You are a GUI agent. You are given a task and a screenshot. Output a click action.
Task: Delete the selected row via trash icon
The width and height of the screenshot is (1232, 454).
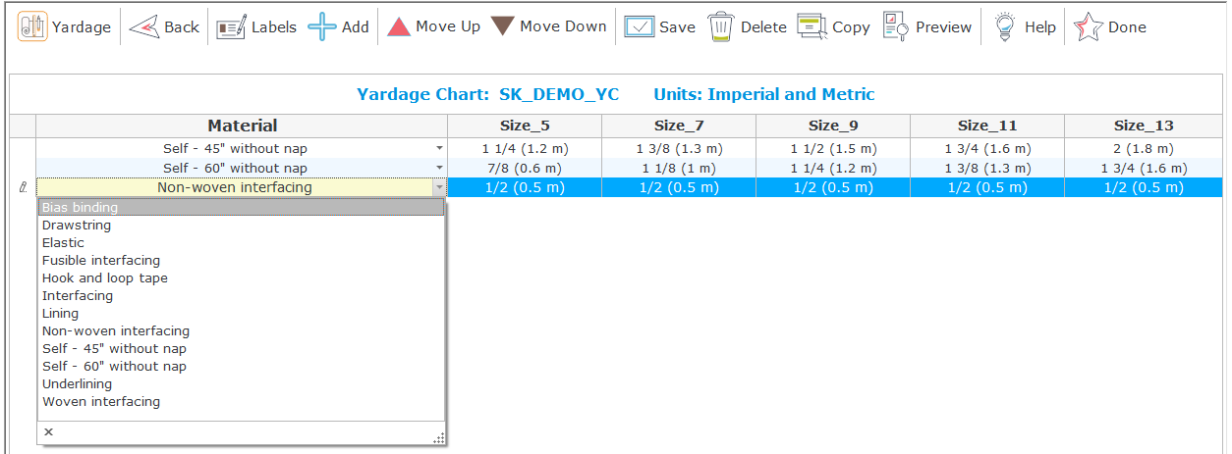[x=722, y=27]
